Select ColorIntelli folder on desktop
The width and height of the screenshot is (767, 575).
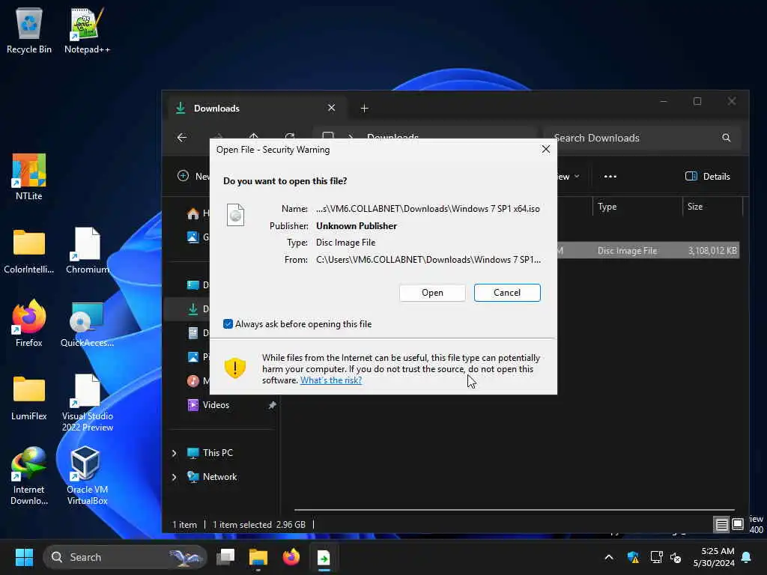tap(29, 250)
